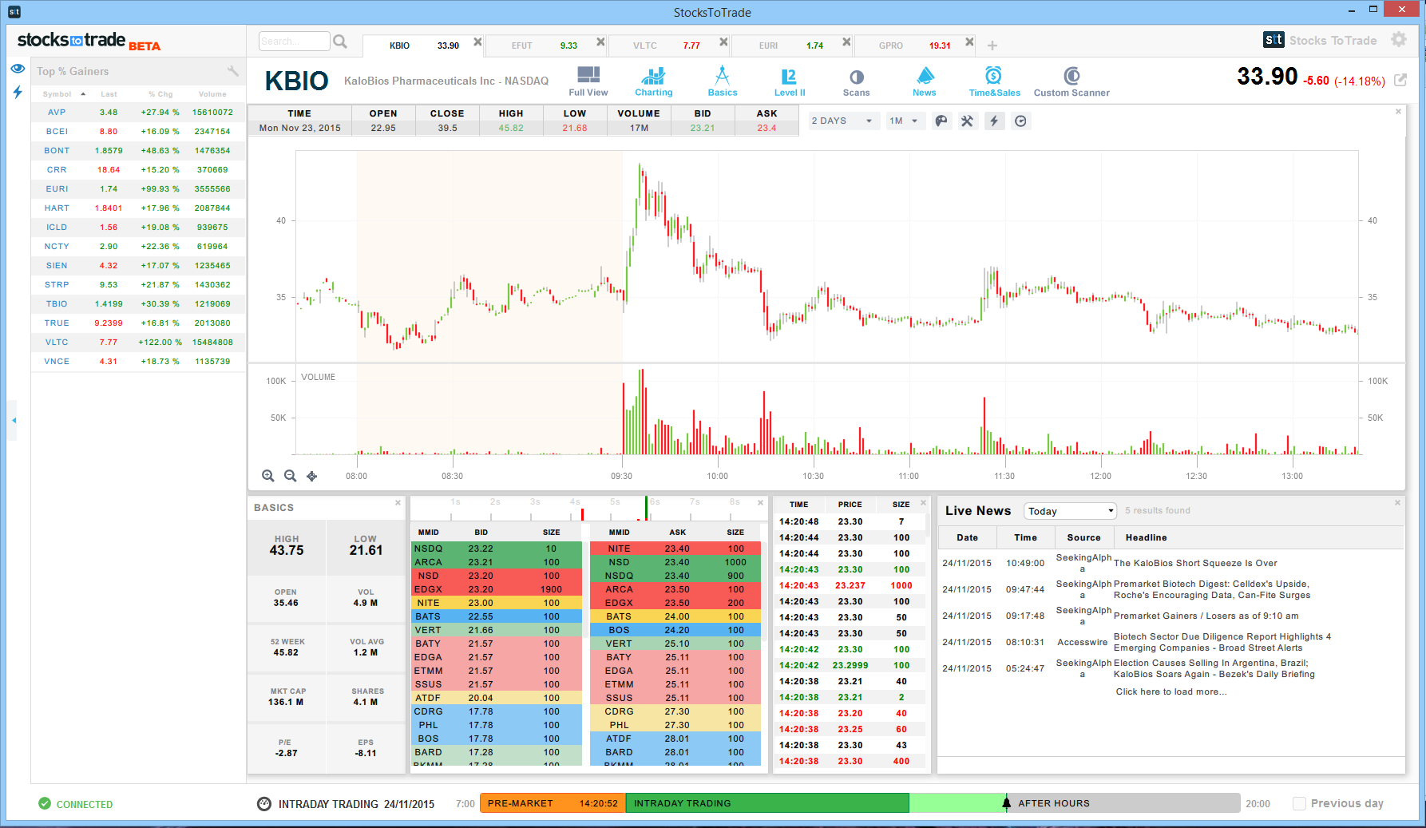Enable the Previous day checkbox

1299,803
